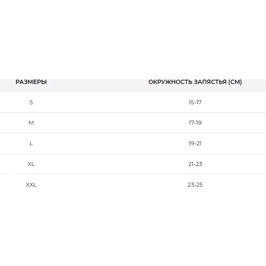Click the divider line between M and L rows
This screenshot has height=266, width=266.
tap(133, 133)
